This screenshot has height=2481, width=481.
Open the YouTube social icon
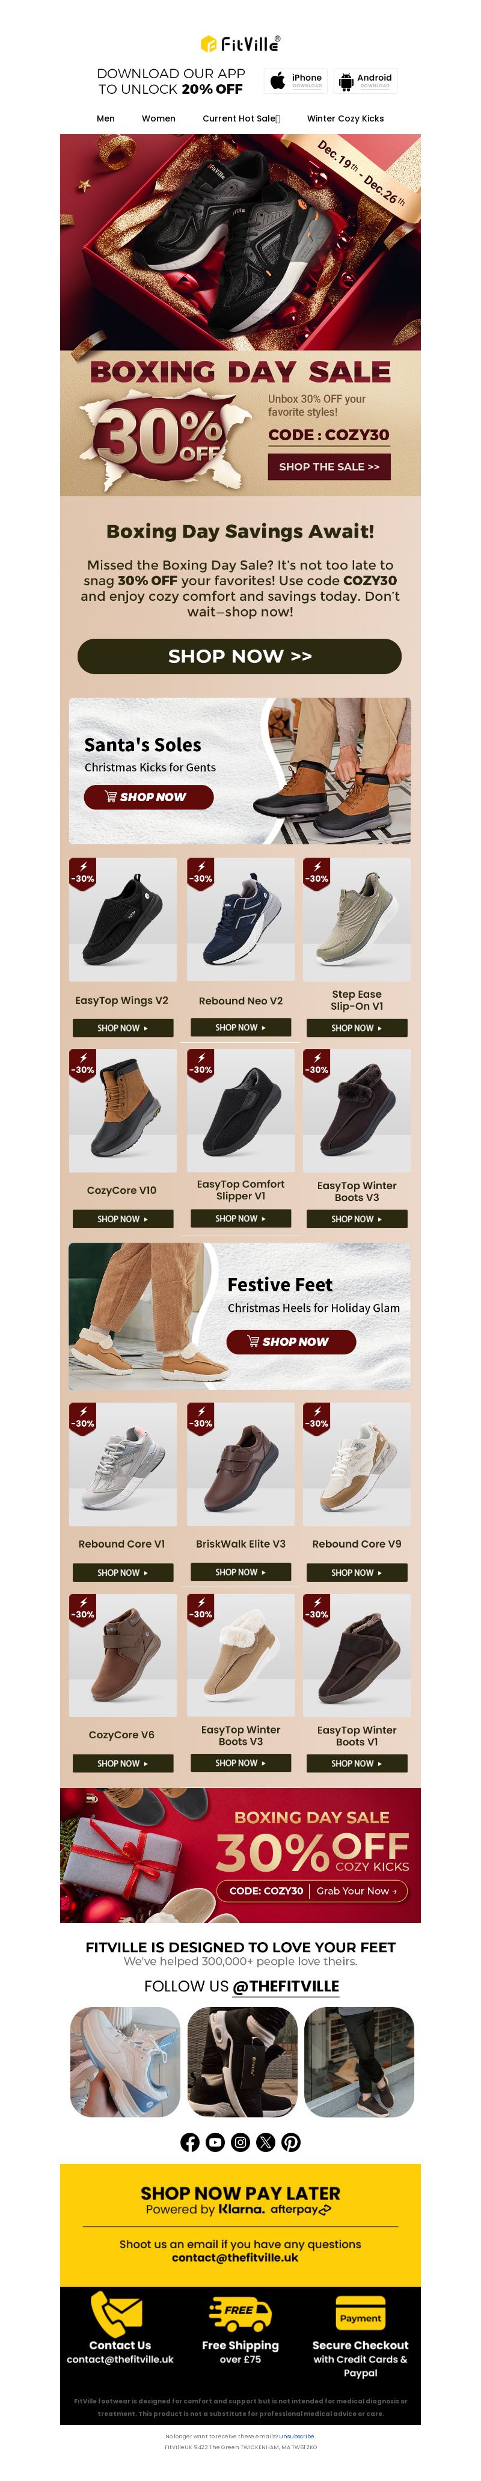pos(215,2141)
